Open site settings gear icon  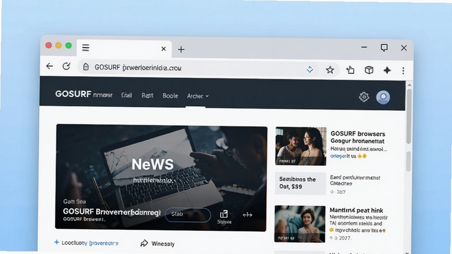(364, 97)
